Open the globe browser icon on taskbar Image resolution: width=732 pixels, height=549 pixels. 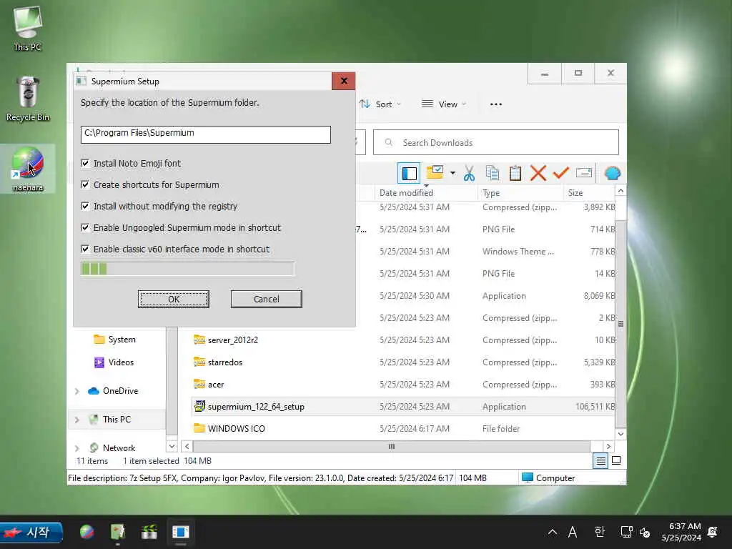86,532
